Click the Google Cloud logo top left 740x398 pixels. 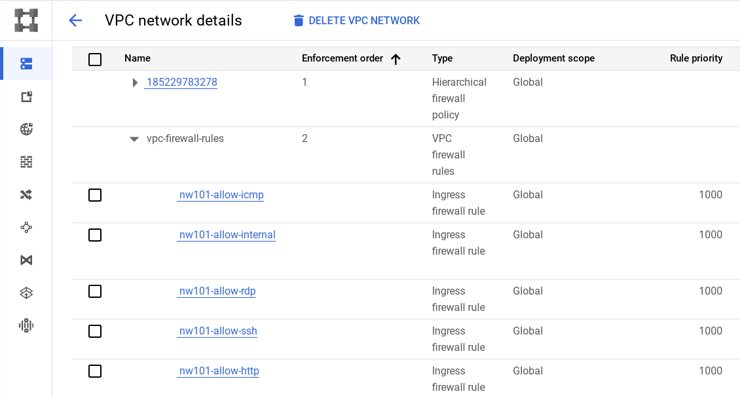pyautogui.click(x=26, y=20)
